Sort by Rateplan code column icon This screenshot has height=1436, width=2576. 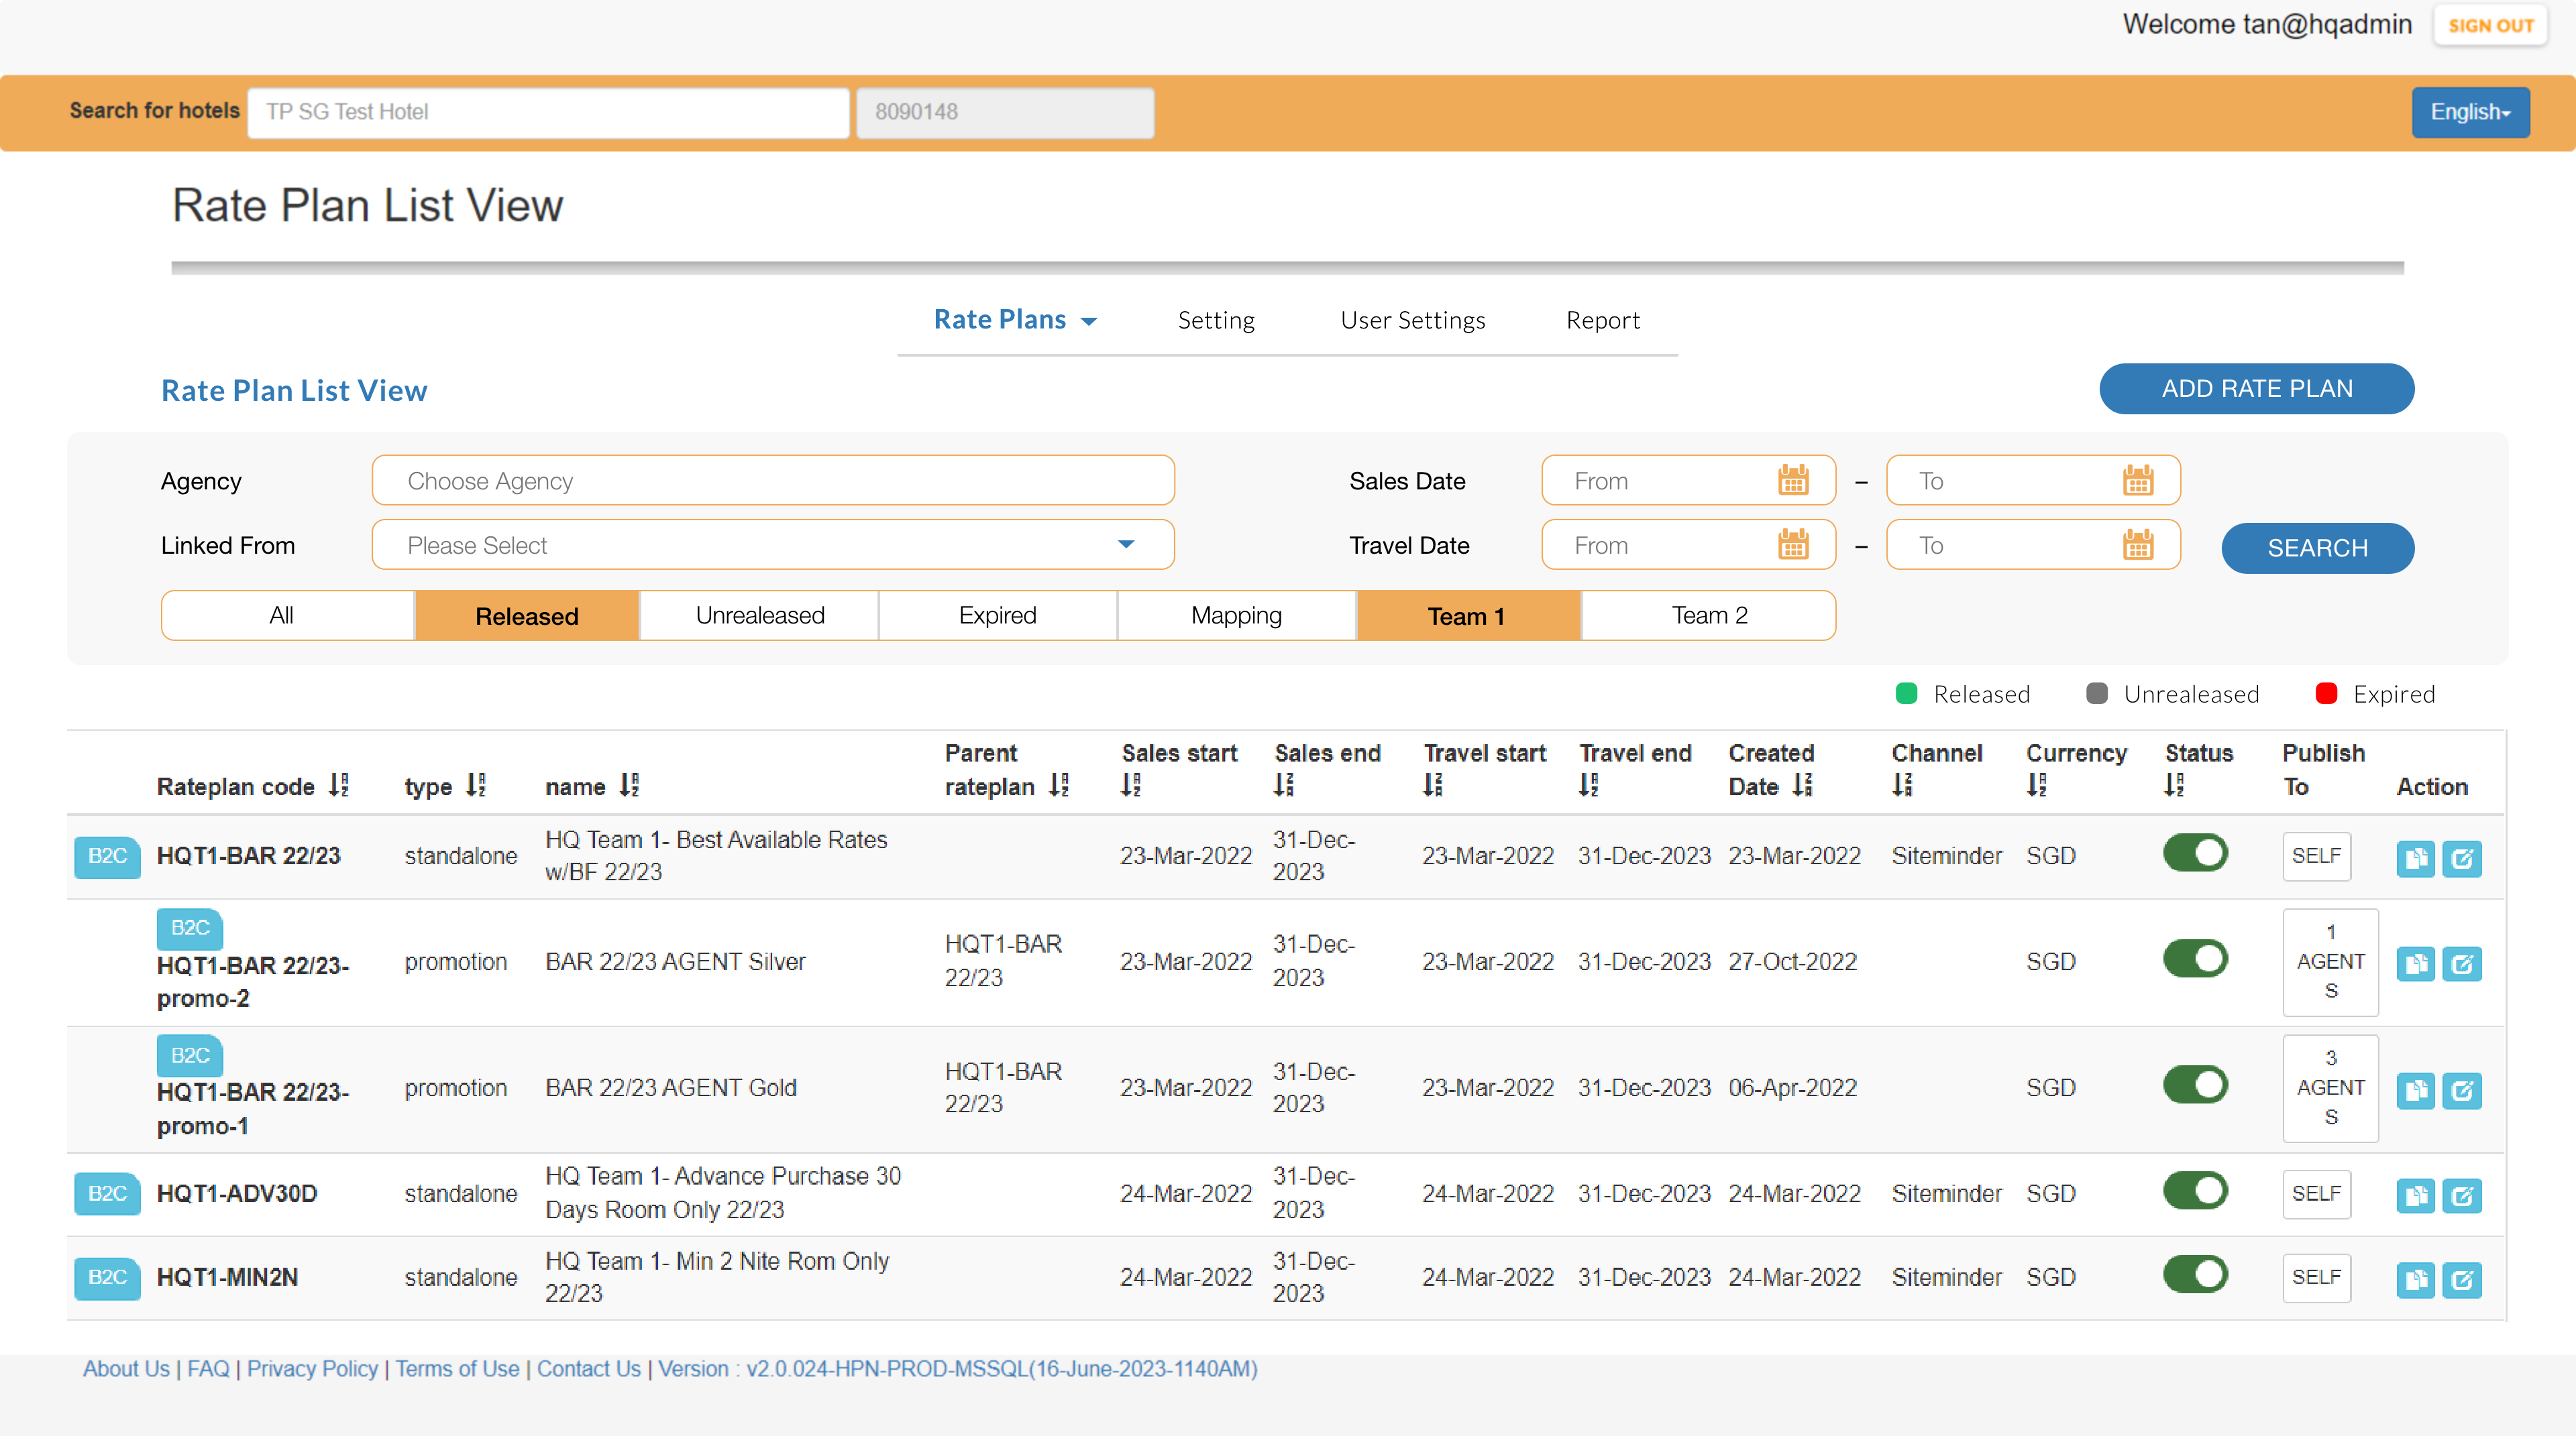point(339,786)
